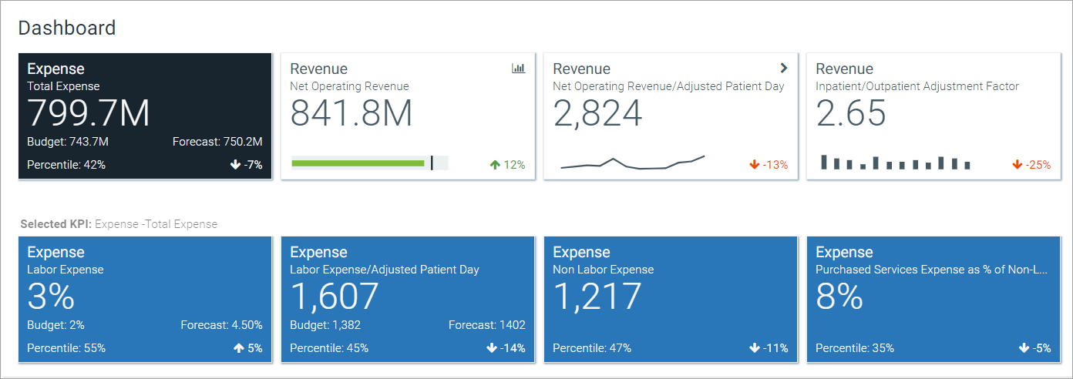Screen dimensions: 1073x379
Task: Click down arrow showing -11% on Non Labor Expense
Action: pyautogui.click(x=755, y=348)
